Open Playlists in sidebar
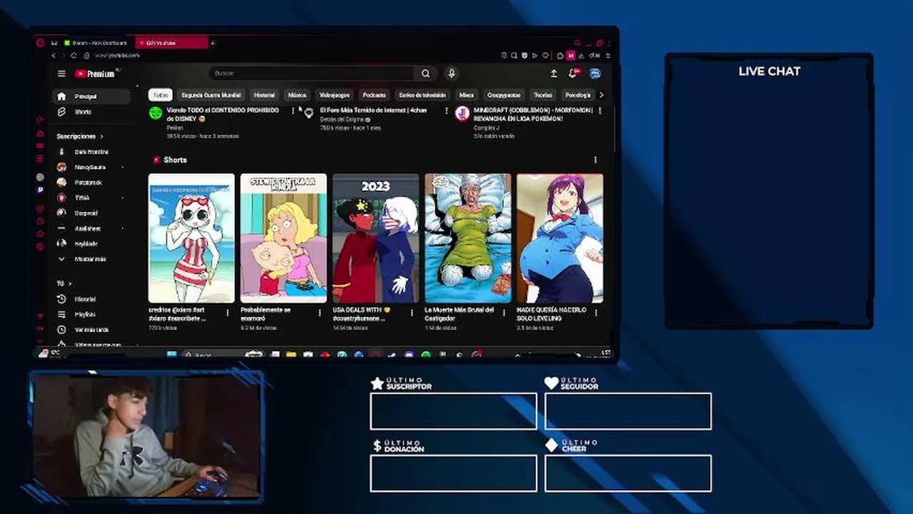 click(x=91, y=314)
